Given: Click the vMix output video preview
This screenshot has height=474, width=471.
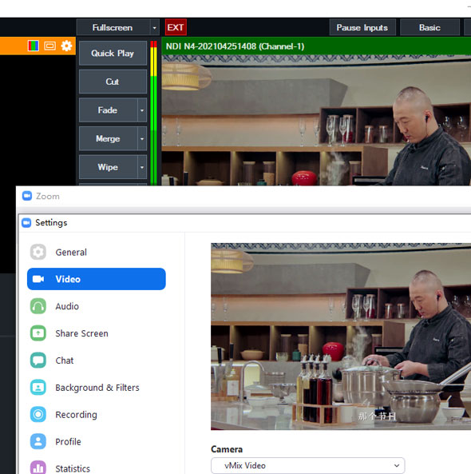Looking at the screenshot, I should (x=316, y=120).
